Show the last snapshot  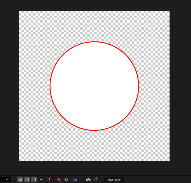click(x=95, y=179)
